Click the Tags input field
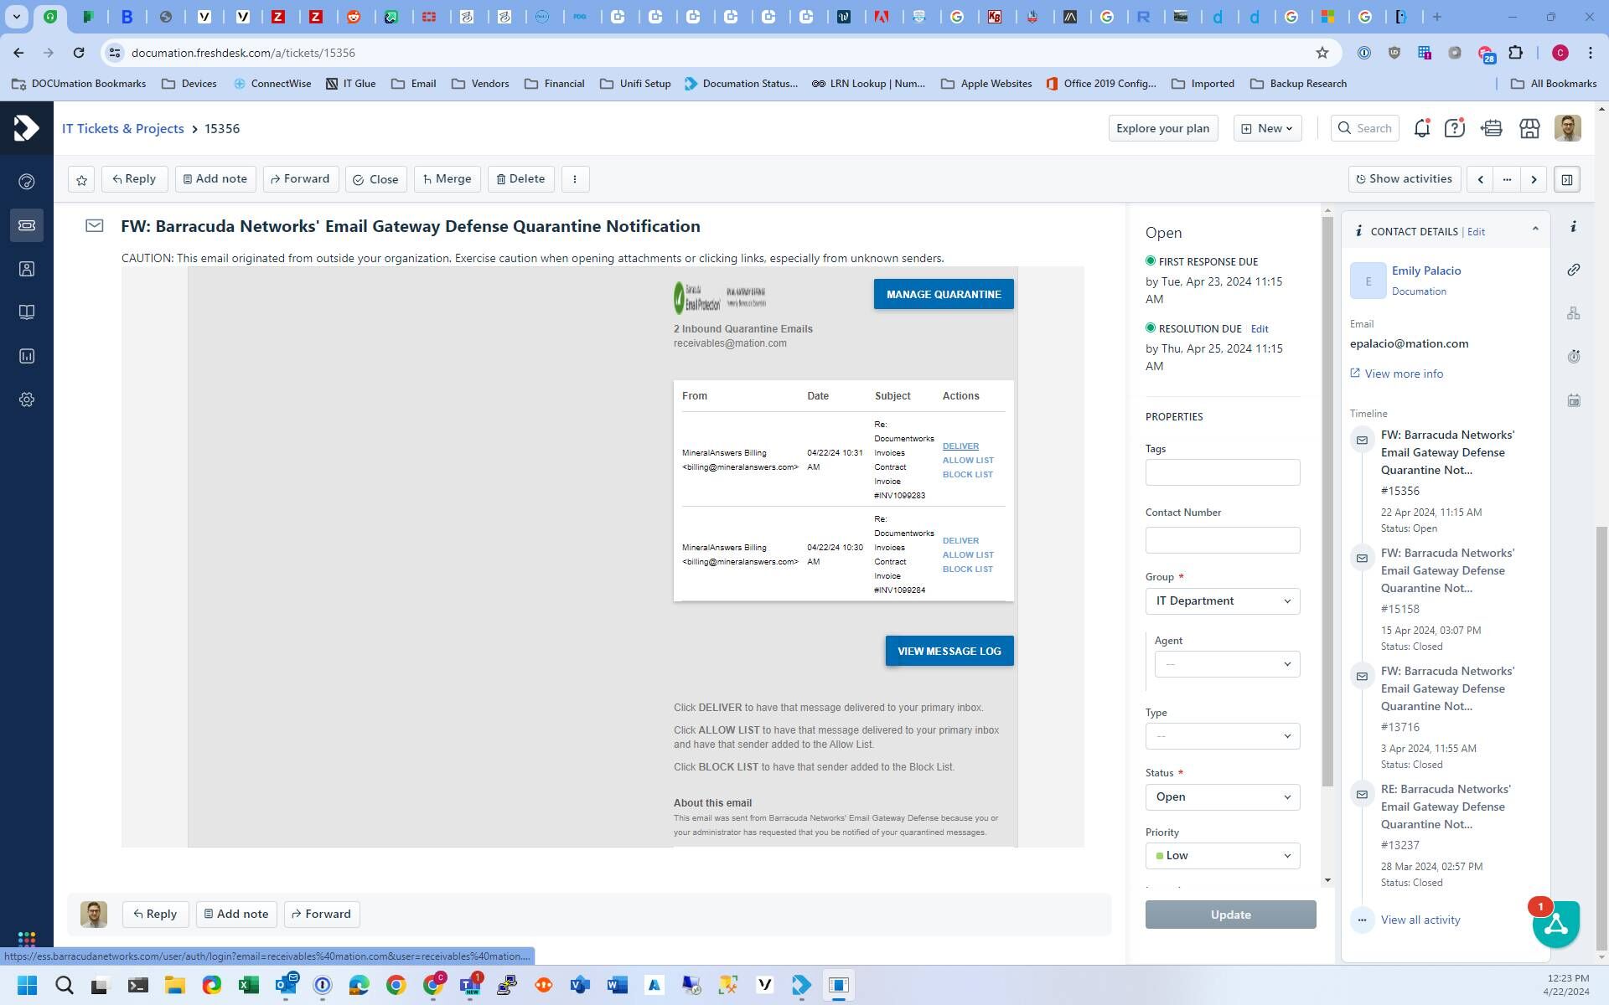1609x1005 pixels. [x=1222, y=472]
